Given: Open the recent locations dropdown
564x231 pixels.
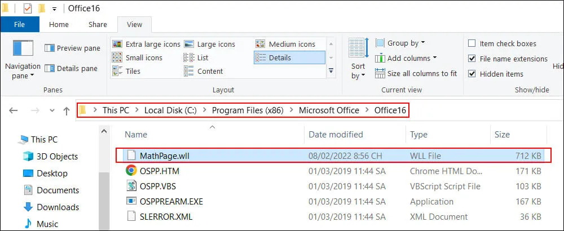Looking at the screenshot, I should tap(52, 110).
